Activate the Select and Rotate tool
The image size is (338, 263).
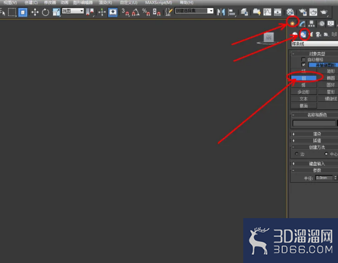coord(45,12)
